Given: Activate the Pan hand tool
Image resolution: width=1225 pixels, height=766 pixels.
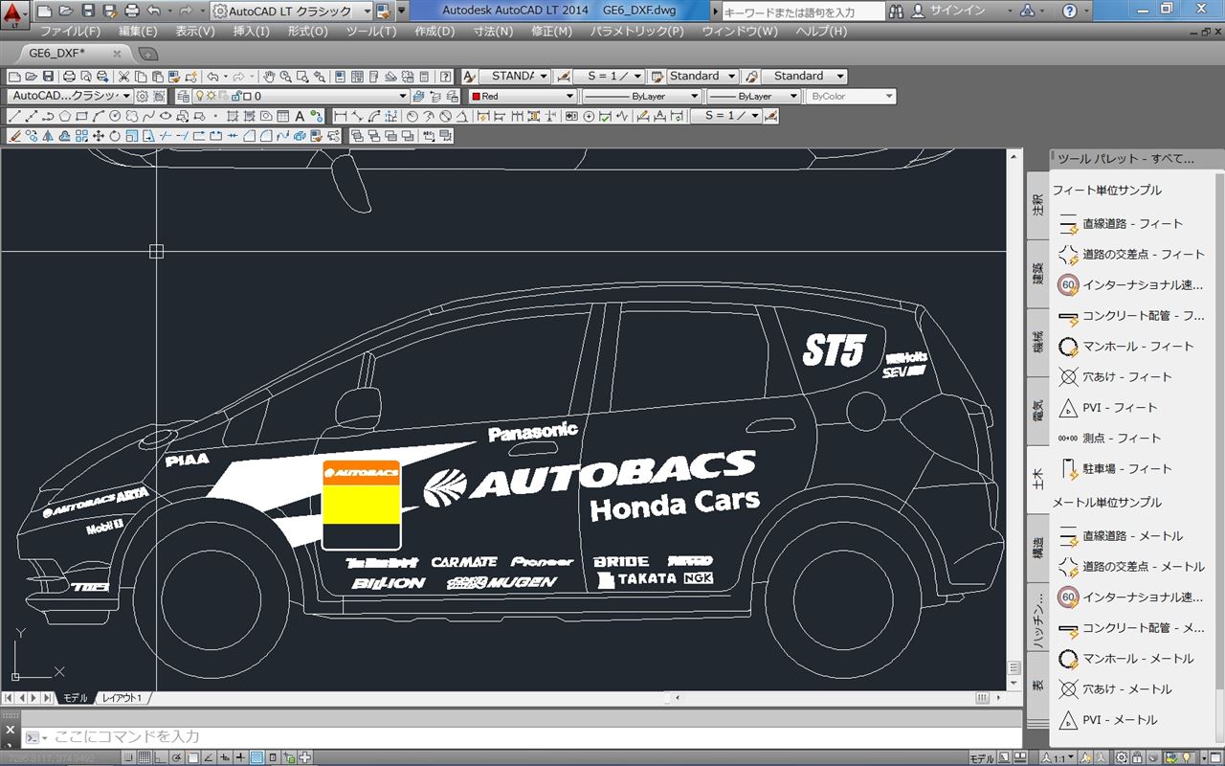Looking at the screenshot, I should pyautogui.click(x=269, y=76).
